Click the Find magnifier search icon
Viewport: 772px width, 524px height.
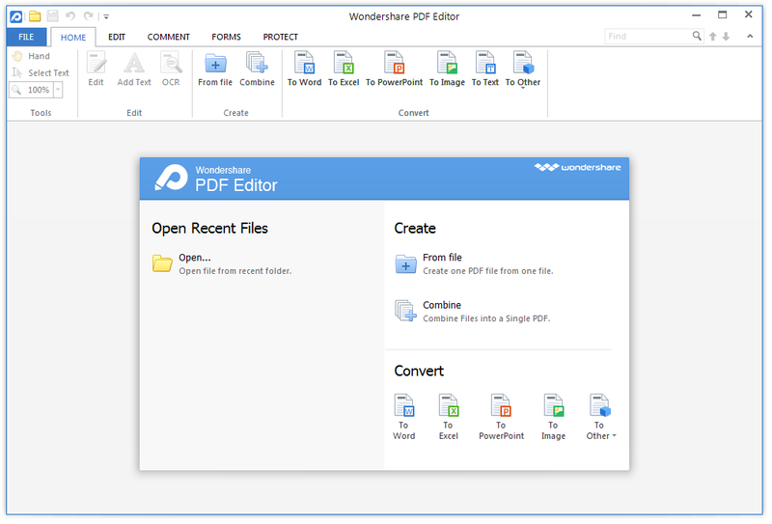click(697, 36)
